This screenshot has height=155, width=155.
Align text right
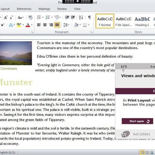[51, 25]
